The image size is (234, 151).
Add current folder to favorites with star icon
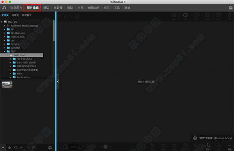click(x=9, y=148)
